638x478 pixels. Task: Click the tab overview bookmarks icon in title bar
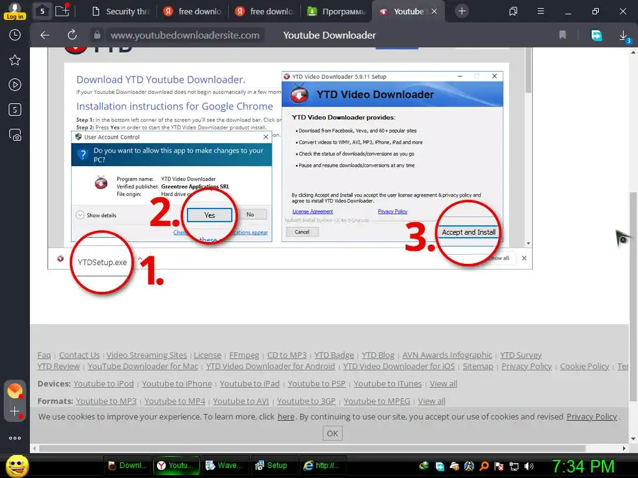tap(513, 11)
